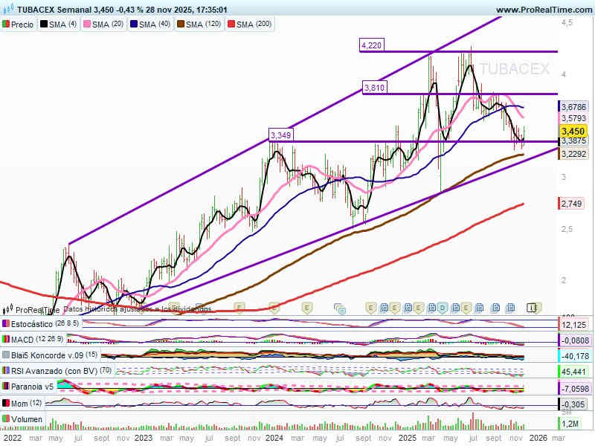Open the SMA (120) legend label
This screenshot has width=595, height=446.
(x=204, y=25)
